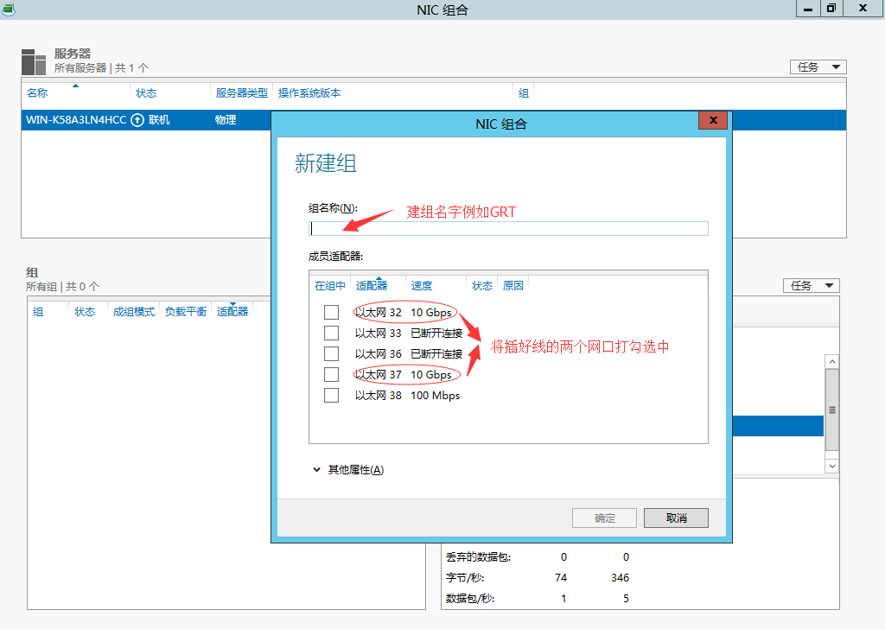Click the server icon beside 服务器 heading
Viewport: 885px width, 629px height.
point(33,60)
